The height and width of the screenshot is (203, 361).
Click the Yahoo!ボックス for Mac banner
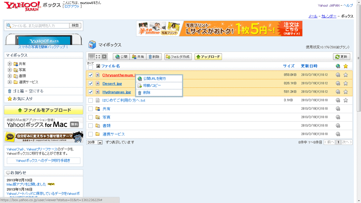pos(44,123)
